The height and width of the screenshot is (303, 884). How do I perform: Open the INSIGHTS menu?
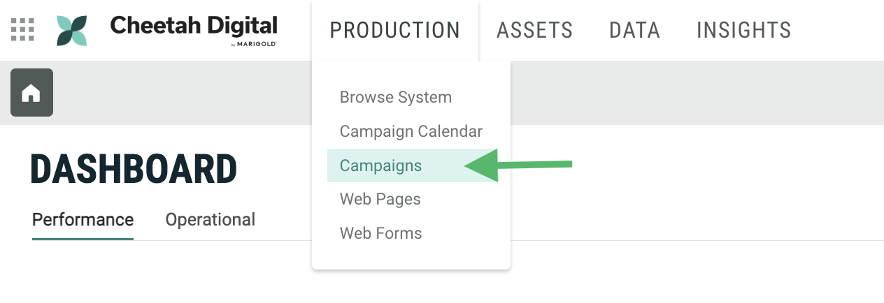point(743,30)
